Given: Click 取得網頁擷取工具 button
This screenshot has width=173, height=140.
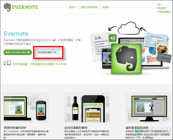Looking at the screenshot, I should pos(47,52).
